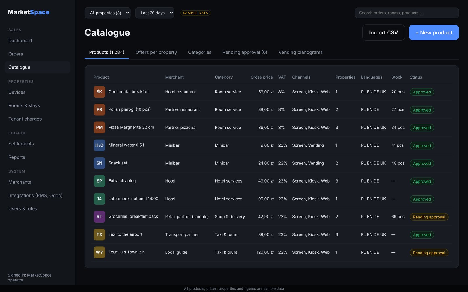Click the search orders, rooms, products field
Image resolution: width=468 pixels, height=292 pixels.
point(407,13)
